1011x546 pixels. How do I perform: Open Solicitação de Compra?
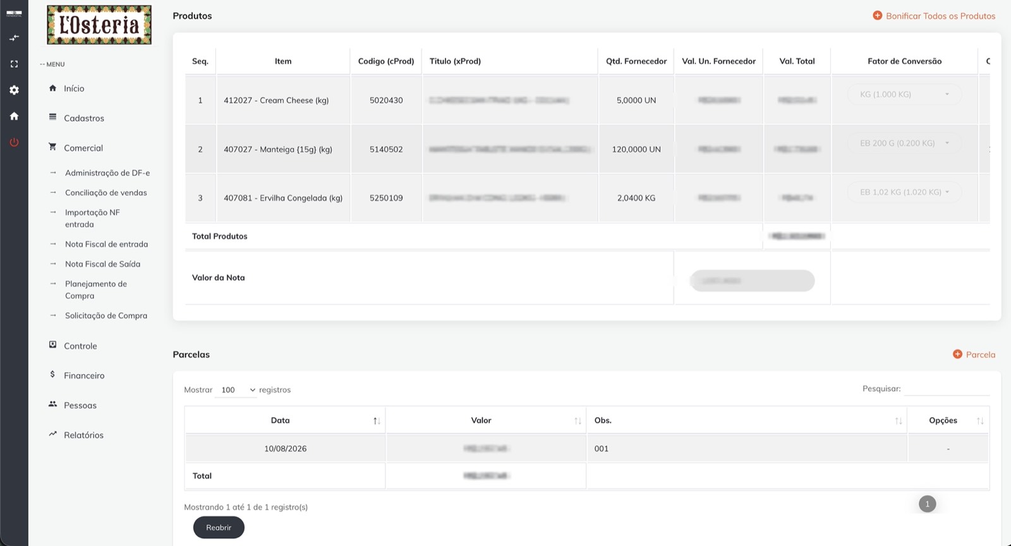click(x=106, y=315)
